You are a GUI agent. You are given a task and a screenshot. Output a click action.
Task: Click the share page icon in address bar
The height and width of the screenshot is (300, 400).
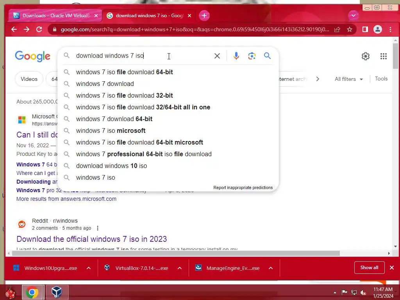point(337,29)
